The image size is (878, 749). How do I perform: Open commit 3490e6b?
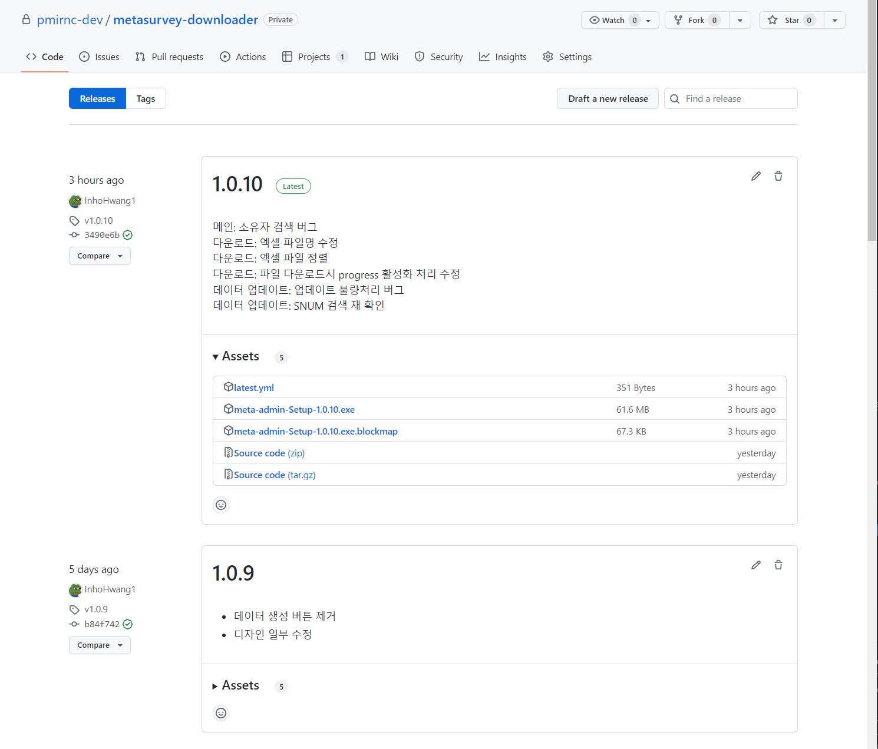tap(102, 235)
